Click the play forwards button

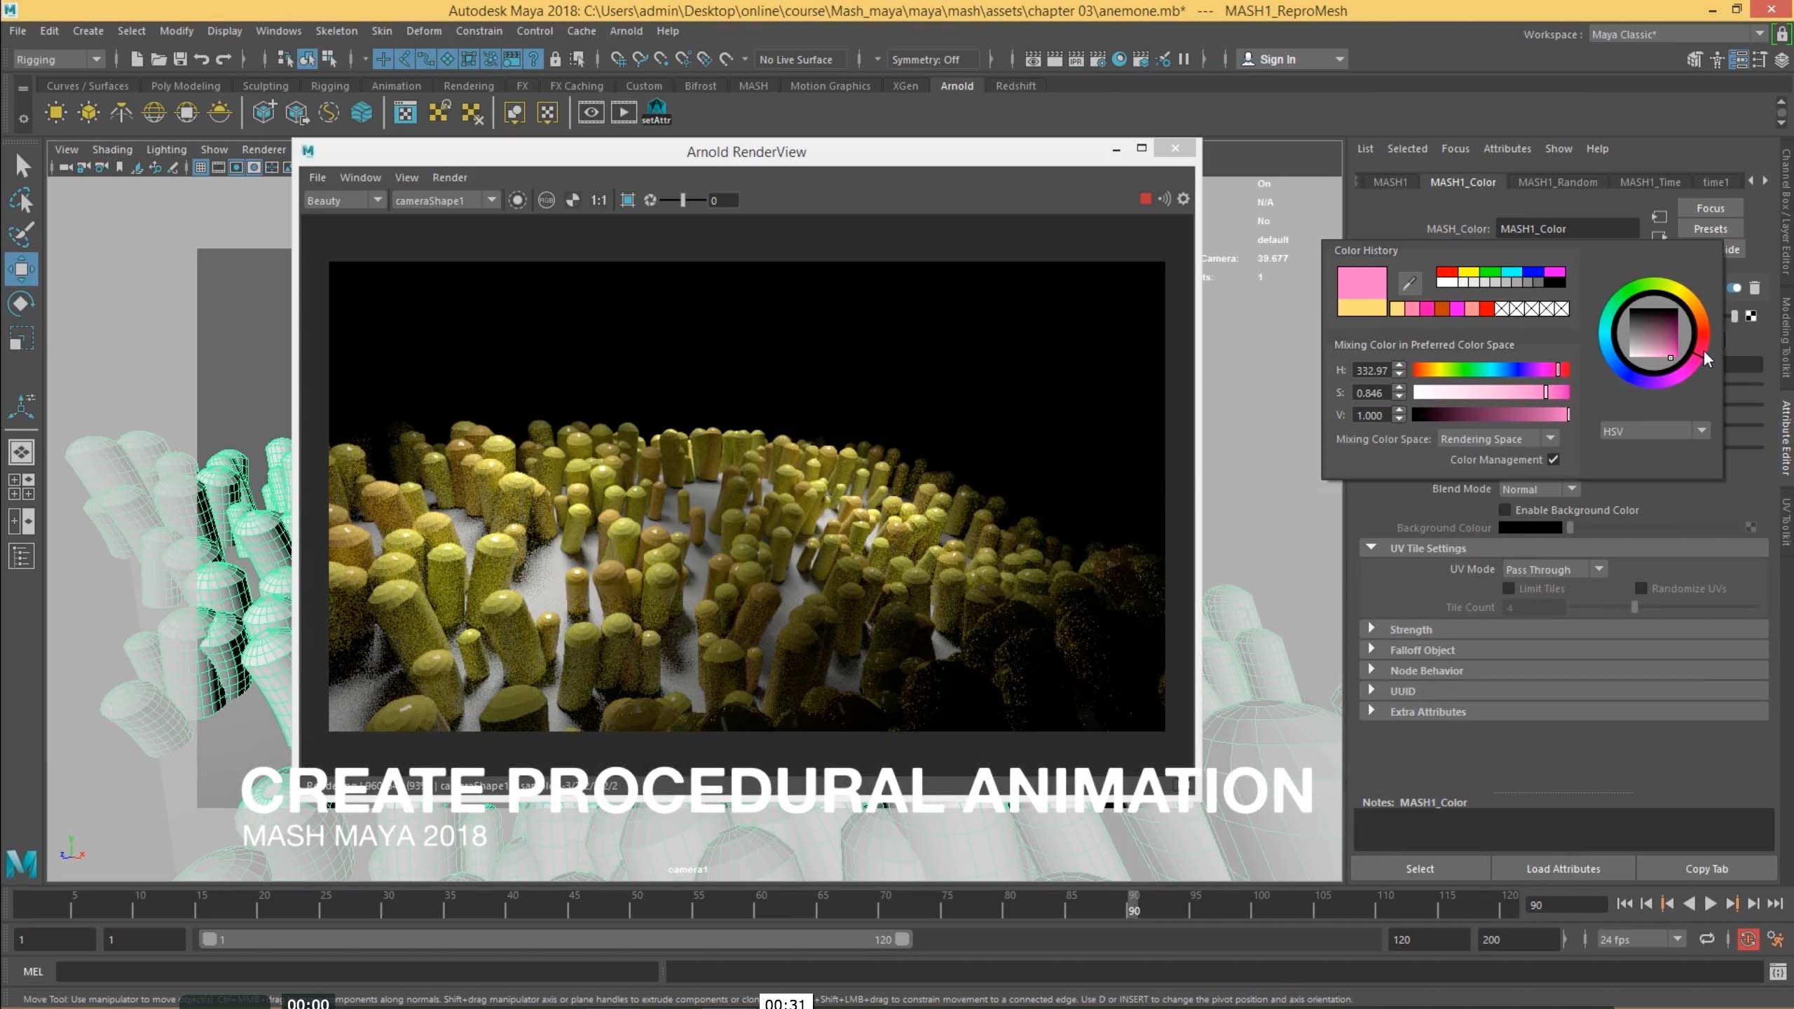(1710, 904)
